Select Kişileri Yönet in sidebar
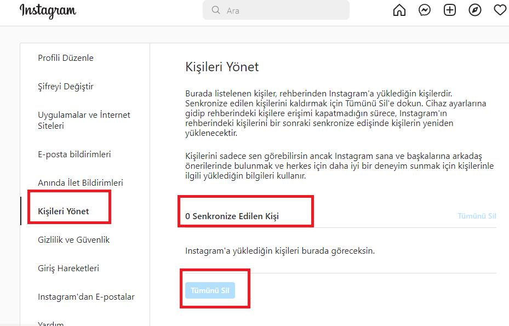The width and height of the screenshot is (509, 326). pos(64,211)
